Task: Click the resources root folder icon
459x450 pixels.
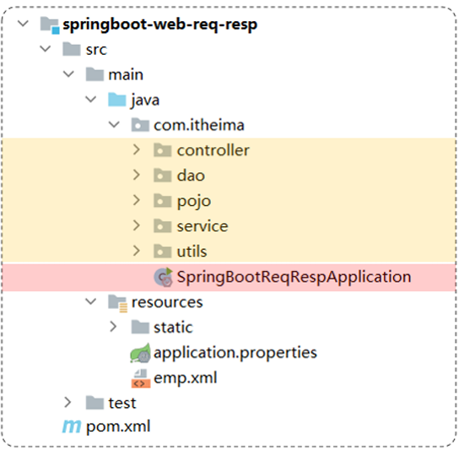Action: (x=117, y=303)
